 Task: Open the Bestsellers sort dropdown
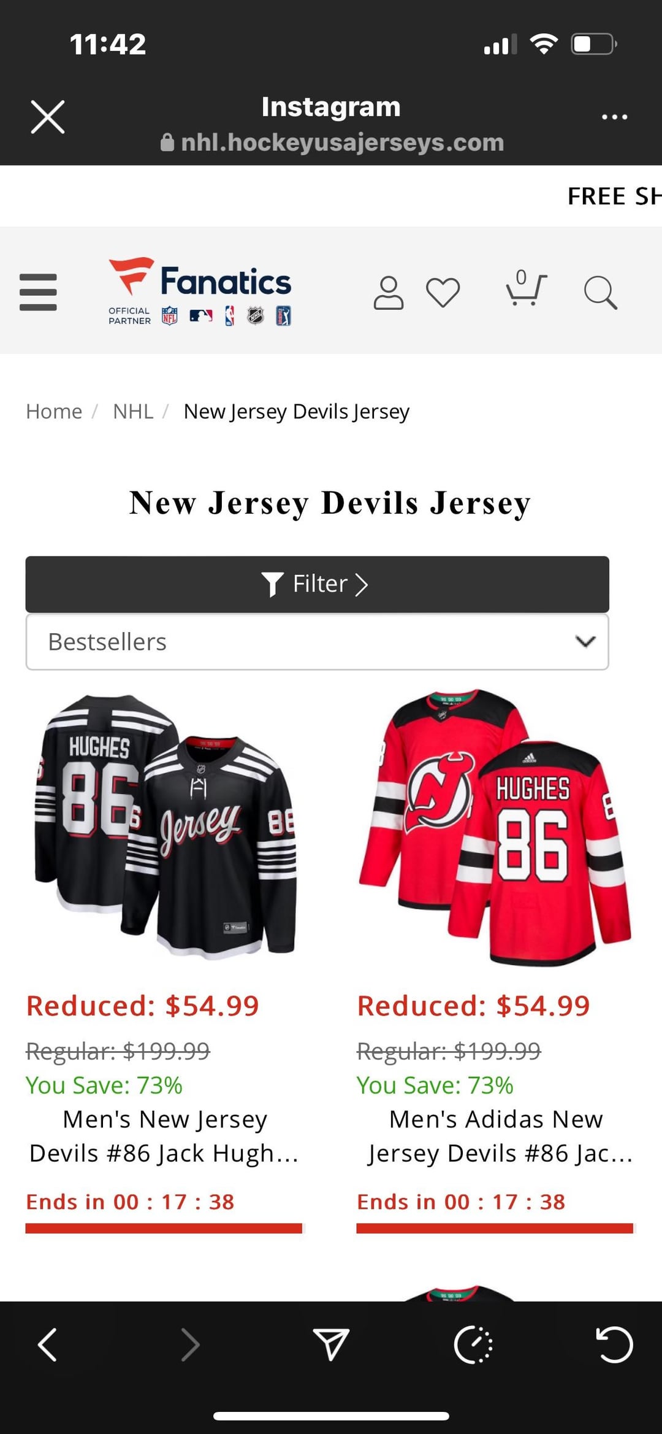coord(317,642)
